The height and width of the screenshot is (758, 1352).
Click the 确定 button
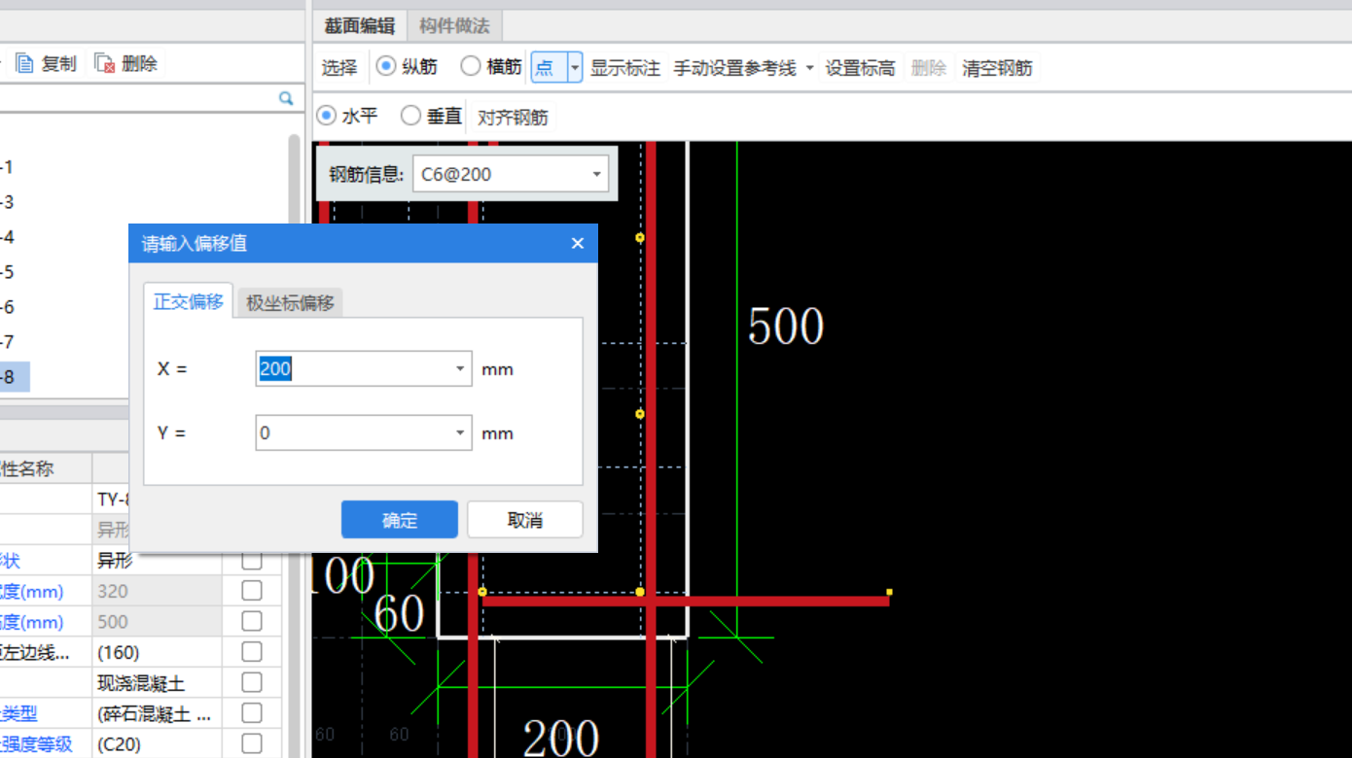(400, 520)
